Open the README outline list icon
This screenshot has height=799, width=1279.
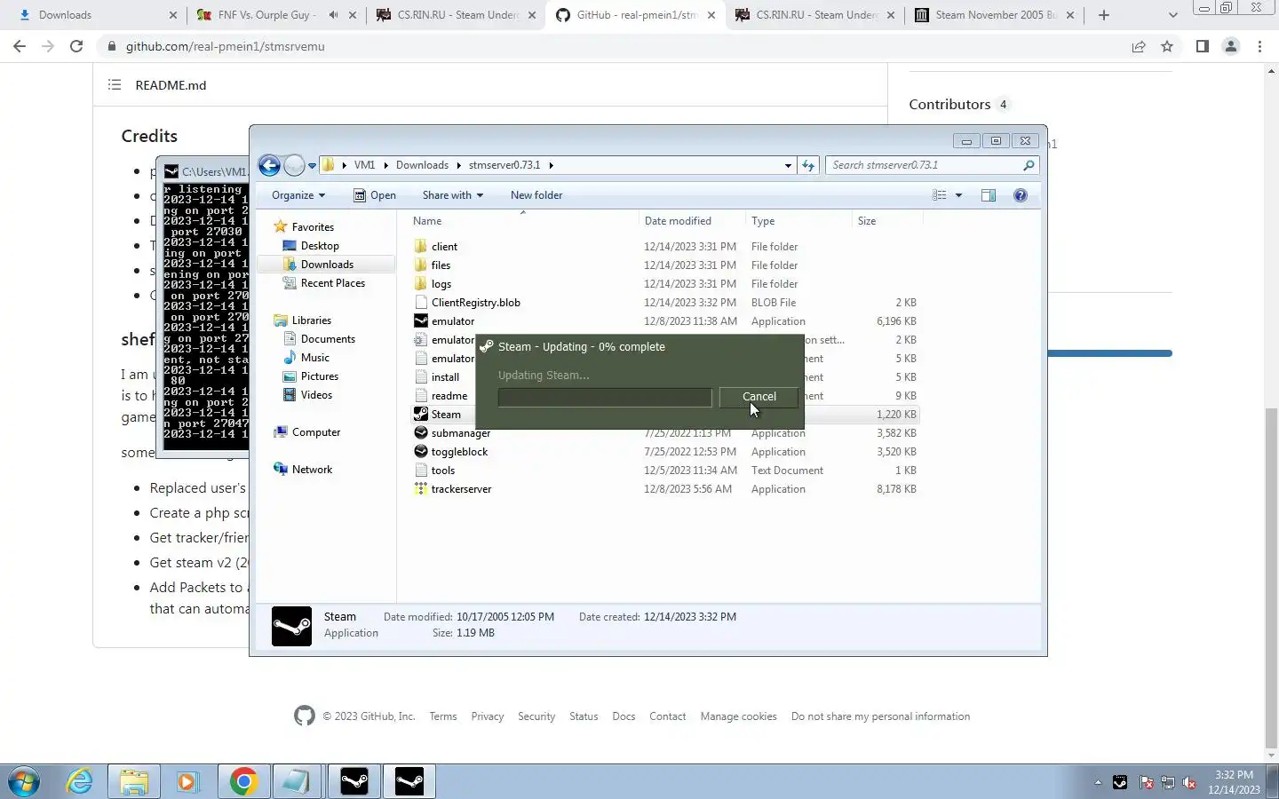tap(115, 85)
